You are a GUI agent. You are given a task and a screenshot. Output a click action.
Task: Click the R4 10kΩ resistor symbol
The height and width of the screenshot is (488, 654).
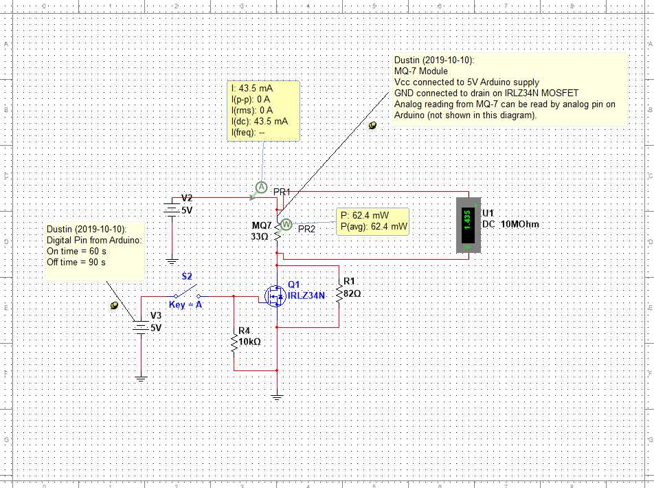point(234,343)
